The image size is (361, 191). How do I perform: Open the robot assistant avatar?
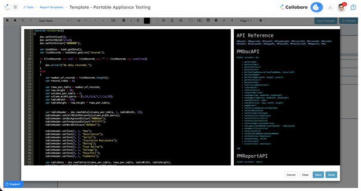316,7
